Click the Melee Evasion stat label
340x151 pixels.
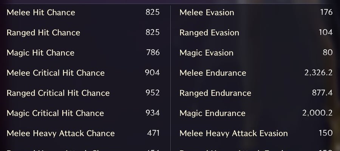[x=207, y=12]
